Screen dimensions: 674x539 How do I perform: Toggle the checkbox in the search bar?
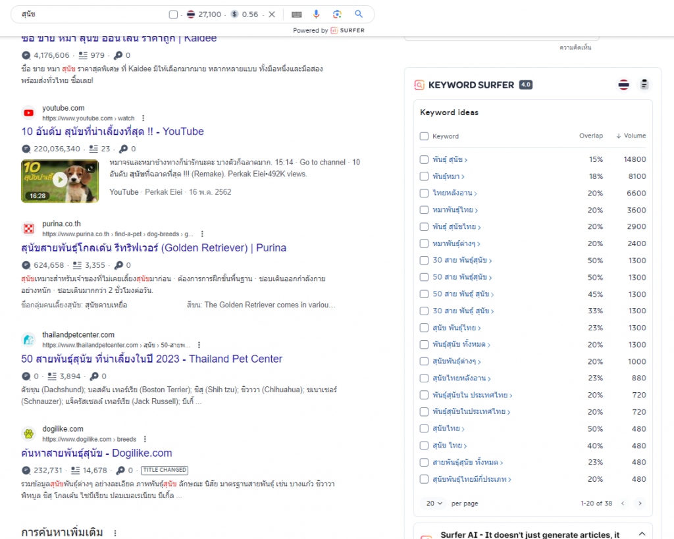pos(173,14)
